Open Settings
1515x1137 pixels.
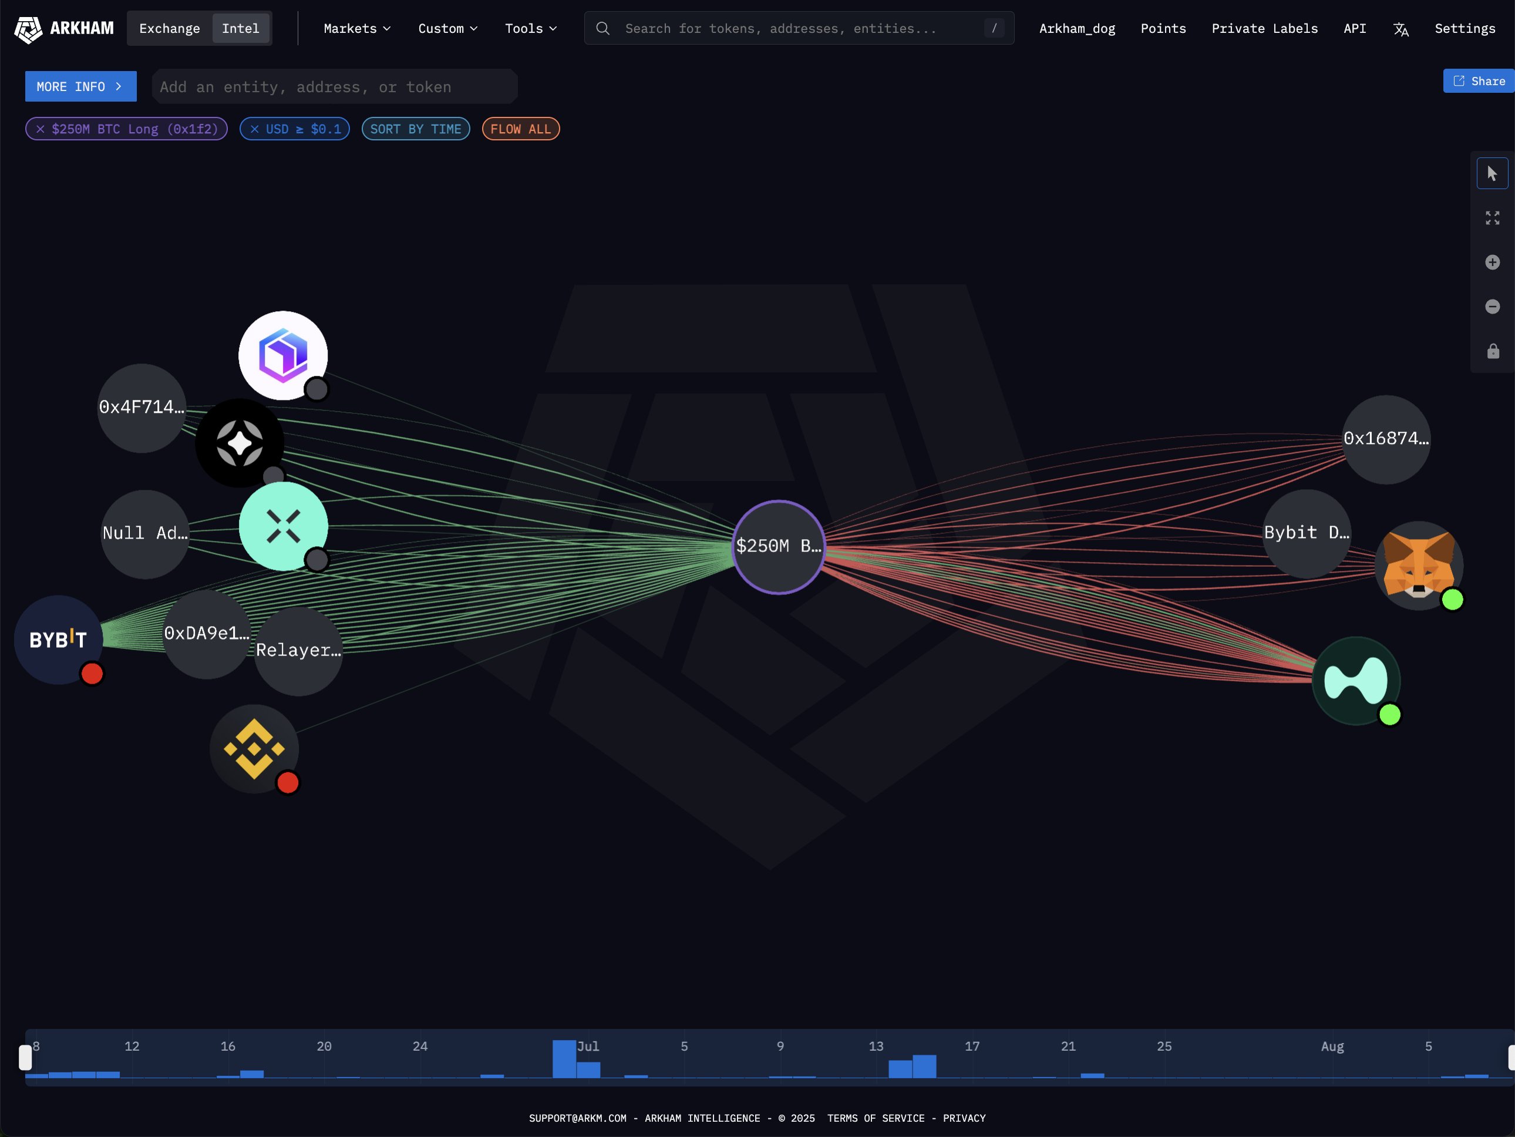[1464, 29]
